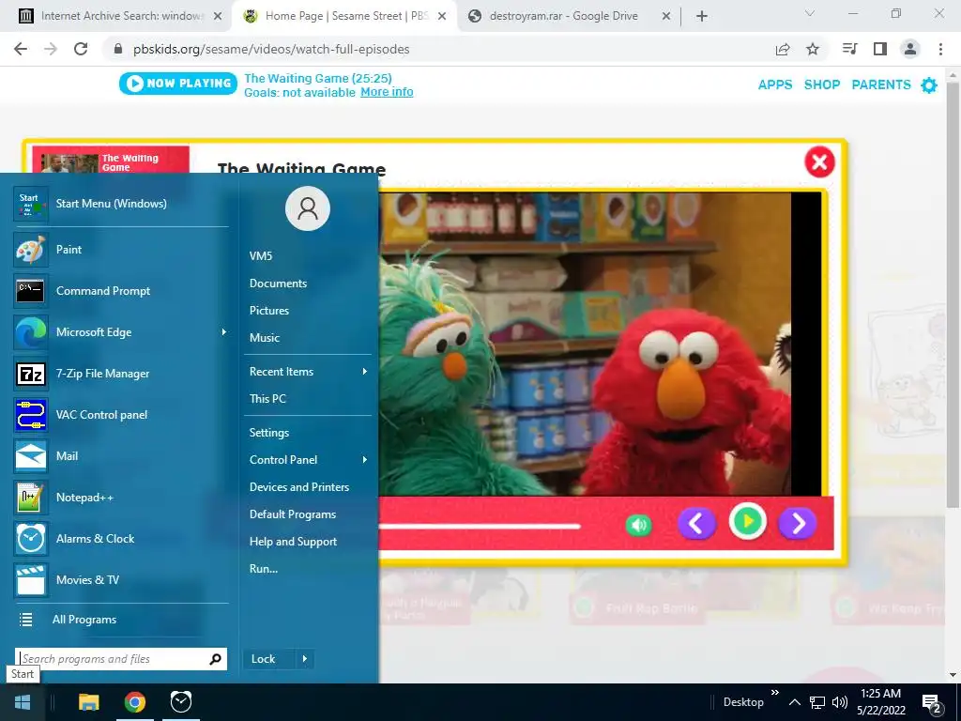Click the search magnifier icon

pyautogui.click(x=215, y=659)
